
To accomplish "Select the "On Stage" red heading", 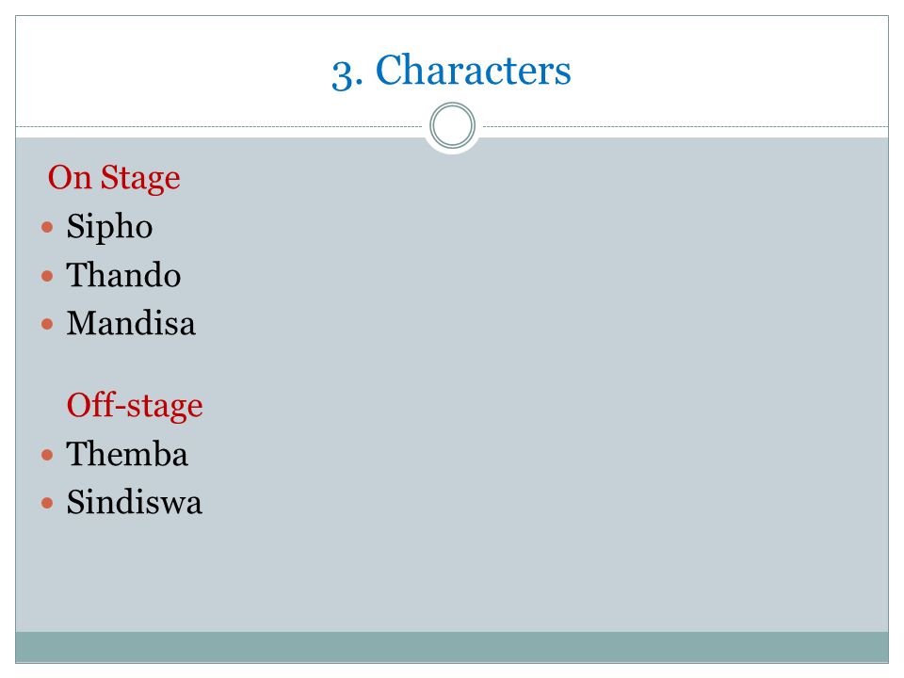I will pyautogui.click(x=114, y=177).
